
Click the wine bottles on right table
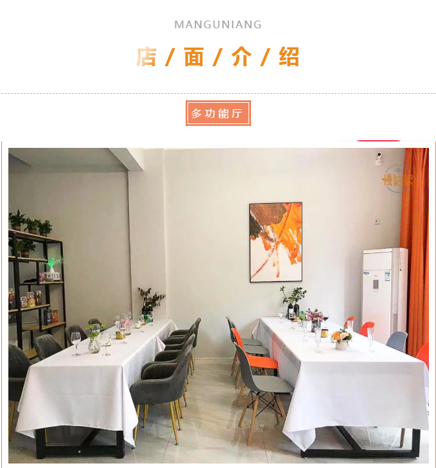(293, 310)
